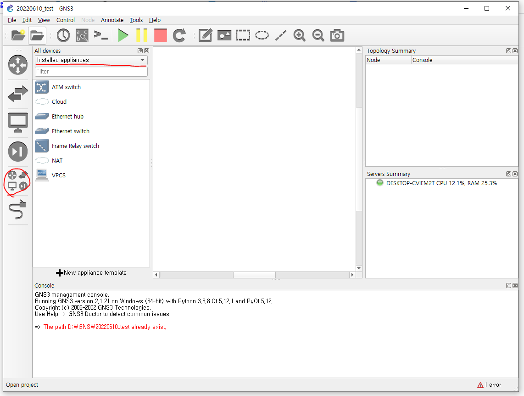Click the Open project folder icon

[x=37, y=35]
